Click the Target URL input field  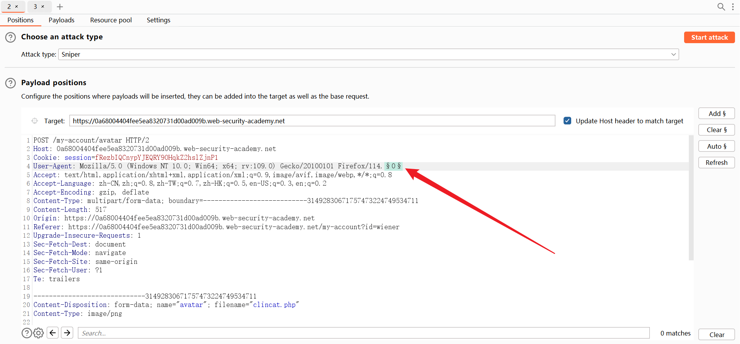point(312,121)
